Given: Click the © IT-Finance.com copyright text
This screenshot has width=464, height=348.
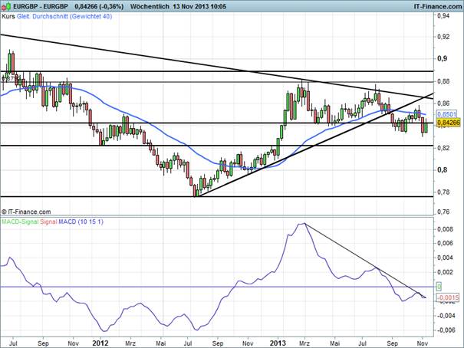Looking at the screenshot, I should 26,211.
